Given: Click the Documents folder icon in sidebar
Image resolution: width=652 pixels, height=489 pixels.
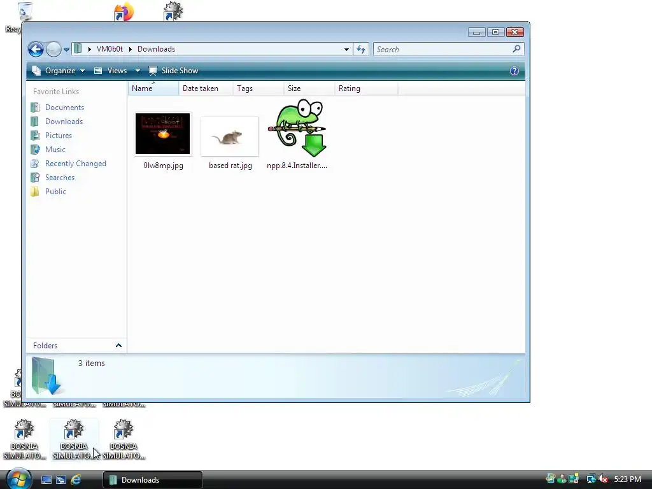Looking at the screenshot, I should pos(36,107).
